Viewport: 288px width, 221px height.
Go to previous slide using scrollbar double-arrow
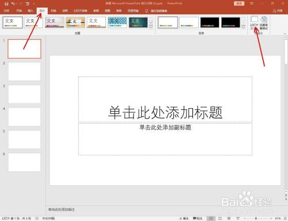coord(286,195)
